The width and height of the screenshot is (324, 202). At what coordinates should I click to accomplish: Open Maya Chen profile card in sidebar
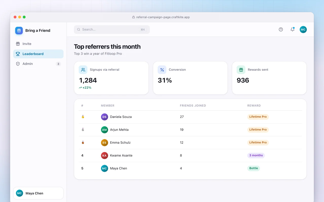(x=38, y=193)
